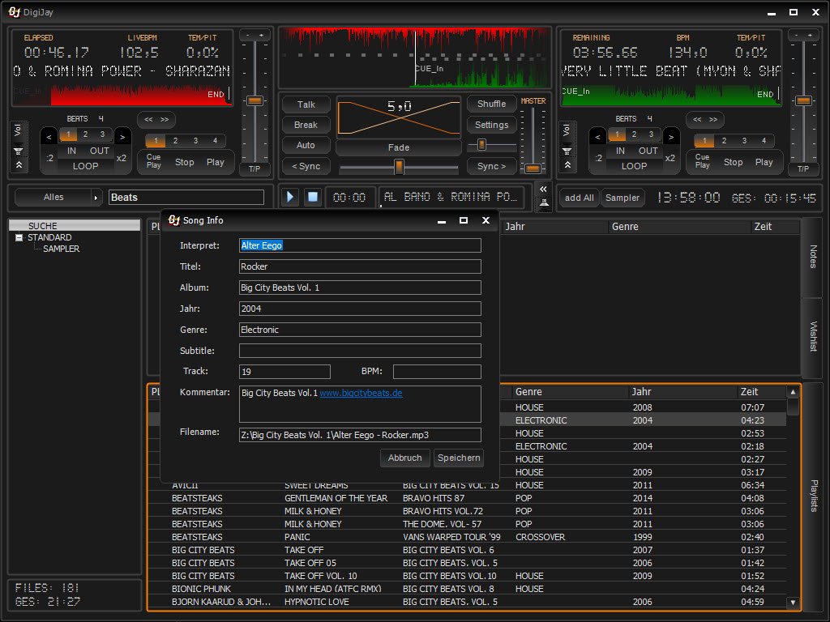Click the double-chevron collapse icon beside preview display
Screen dimensions: 830x622
543,189
